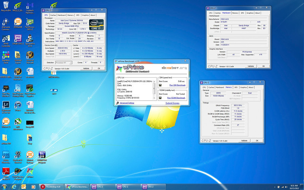Launch StarCraft II desktop shortcut
The height and width of the screenshot is (190, 304).
click(x=18, y=157)
